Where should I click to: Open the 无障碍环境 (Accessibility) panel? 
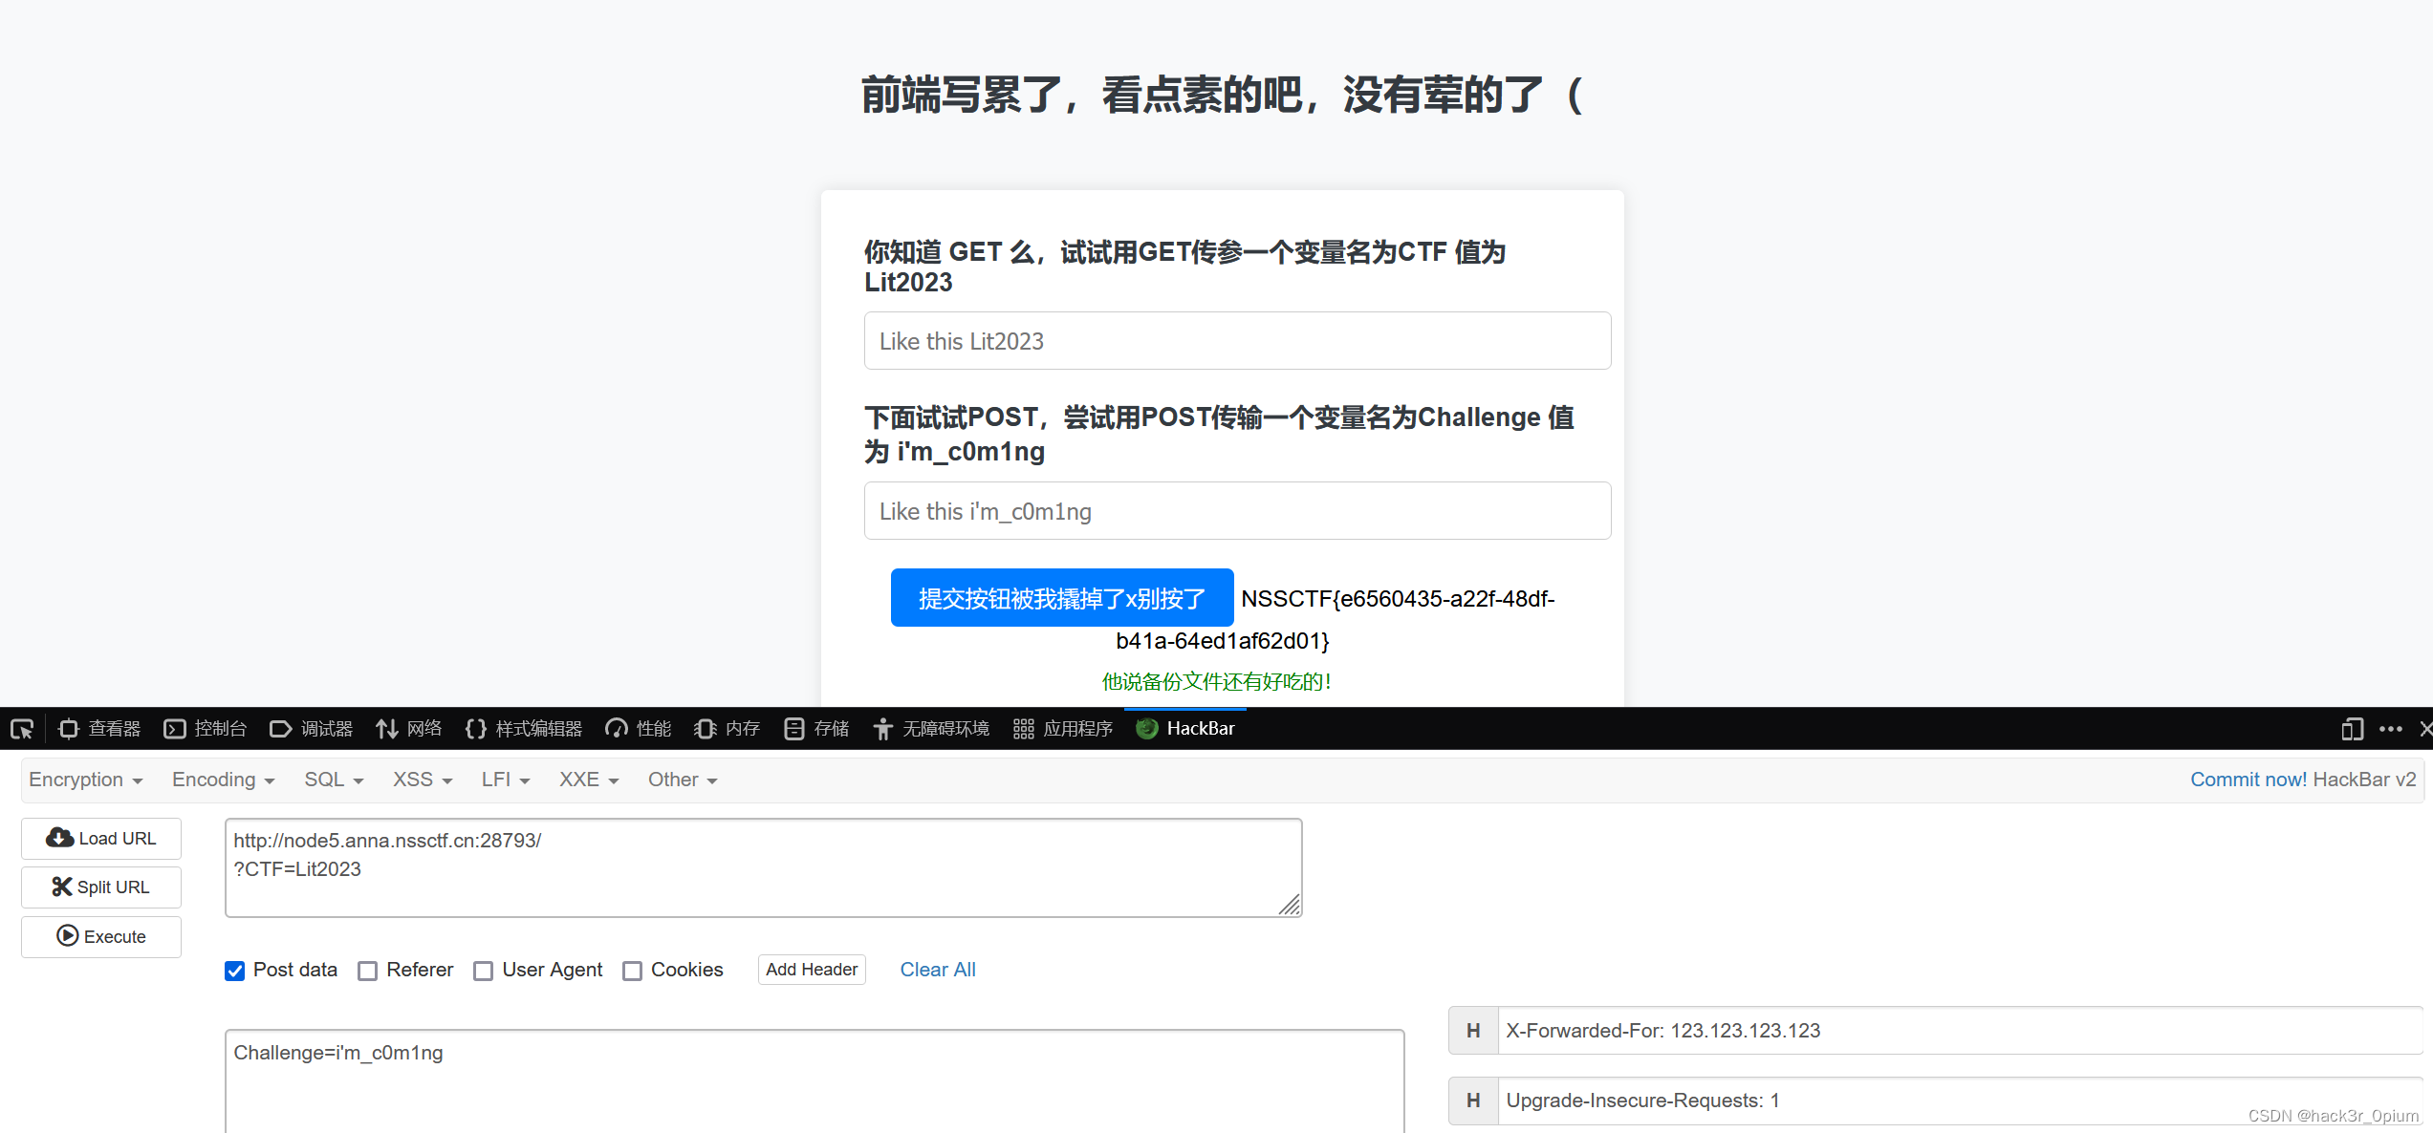click(930, 729)
